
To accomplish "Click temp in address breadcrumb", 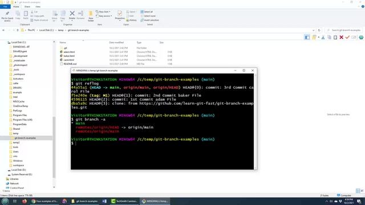I will [x=60, y=30].
